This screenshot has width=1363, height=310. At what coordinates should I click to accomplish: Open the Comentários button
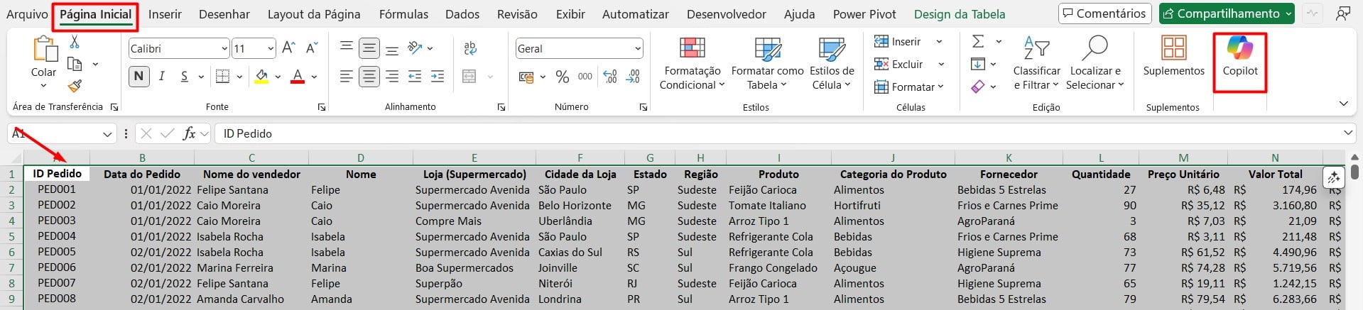click(x=1104, y=13)
